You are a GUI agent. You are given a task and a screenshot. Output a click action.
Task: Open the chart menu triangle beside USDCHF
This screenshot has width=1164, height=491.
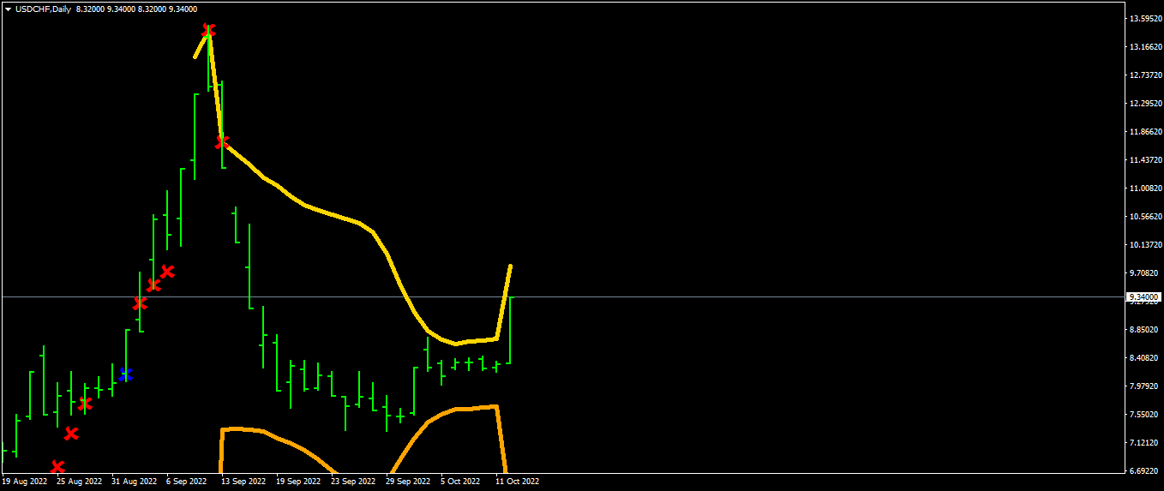8,9
